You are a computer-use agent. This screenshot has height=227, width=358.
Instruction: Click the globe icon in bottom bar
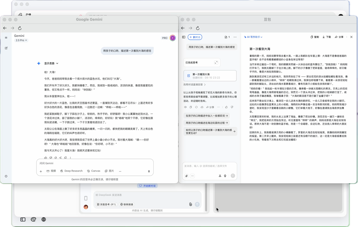44,219
